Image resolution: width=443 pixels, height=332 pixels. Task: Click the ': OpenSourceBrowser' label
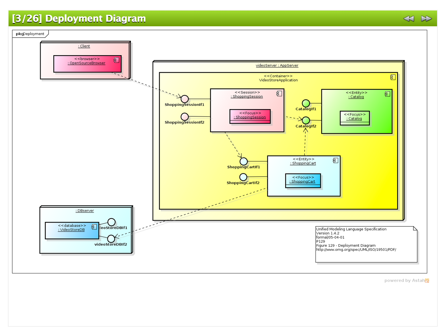pyautogui.click(x=86, y=63)
